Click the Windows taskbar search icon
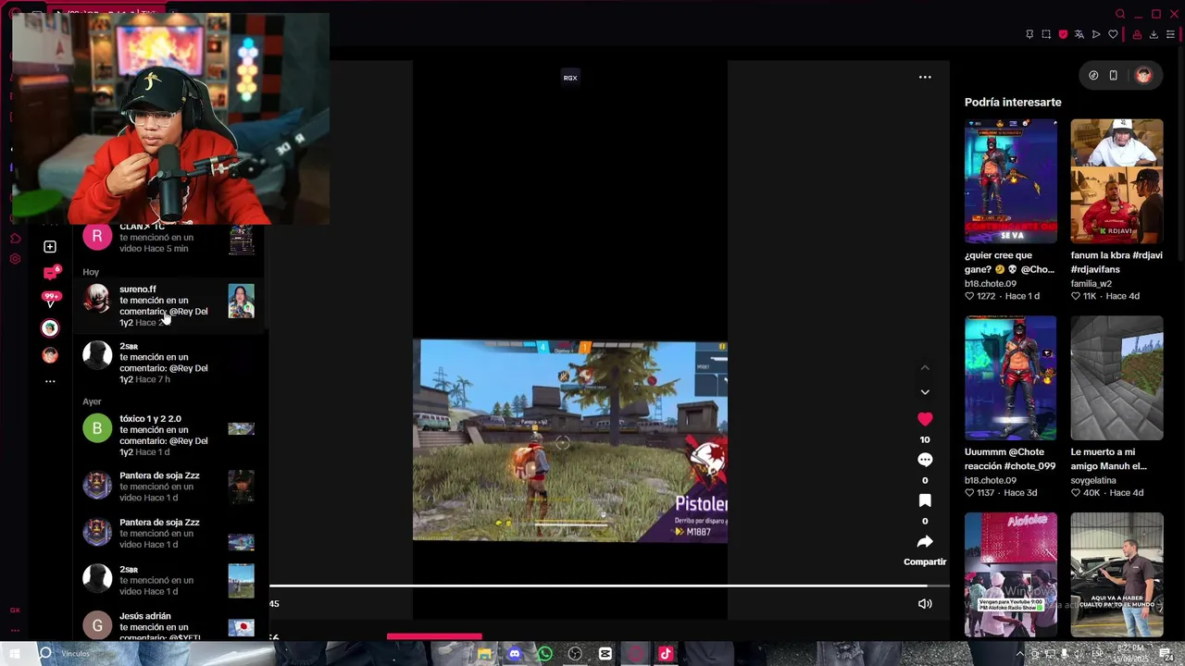The height and width of the screenshot is (666, 1185). [x=45, y=654]
